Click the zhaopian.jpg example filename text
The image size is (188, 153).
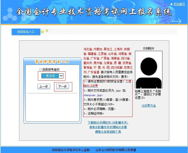(92, 95)
